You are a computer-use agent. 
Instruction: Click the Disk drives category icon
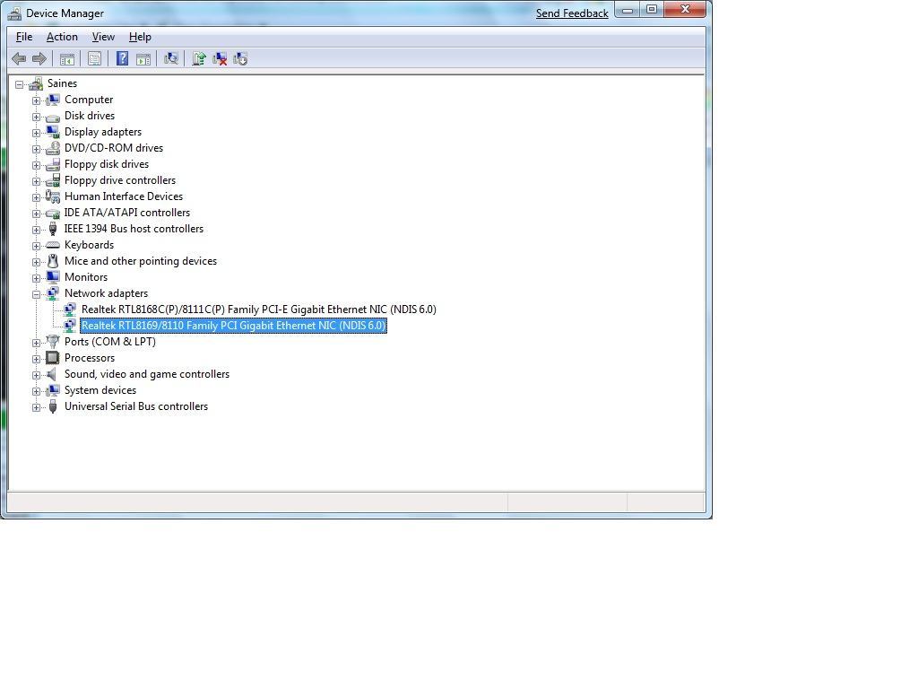point(53,116)
